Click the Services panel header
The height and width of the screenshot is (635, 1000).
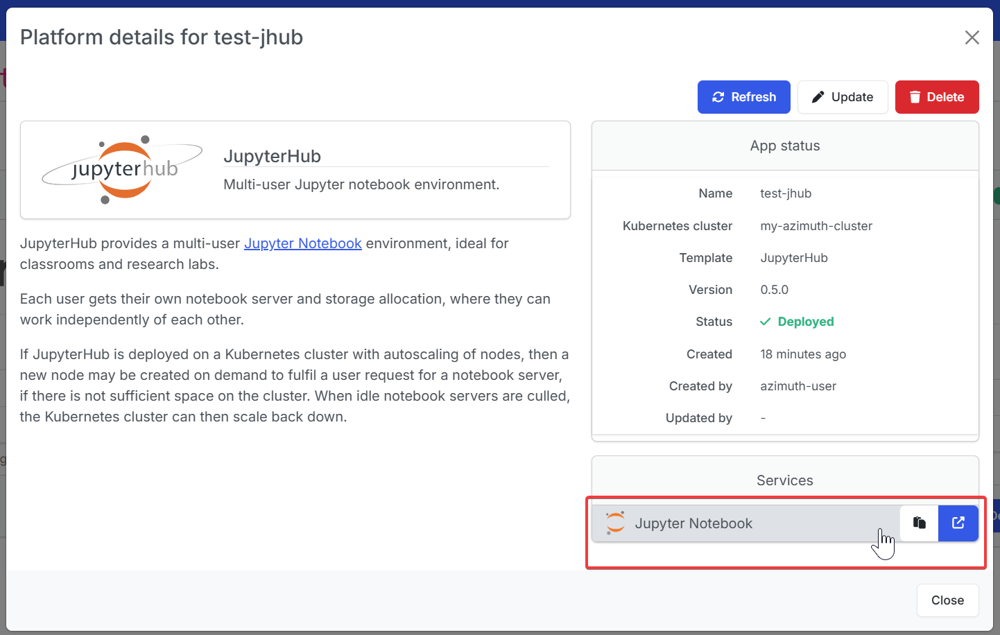pos(785,480)
